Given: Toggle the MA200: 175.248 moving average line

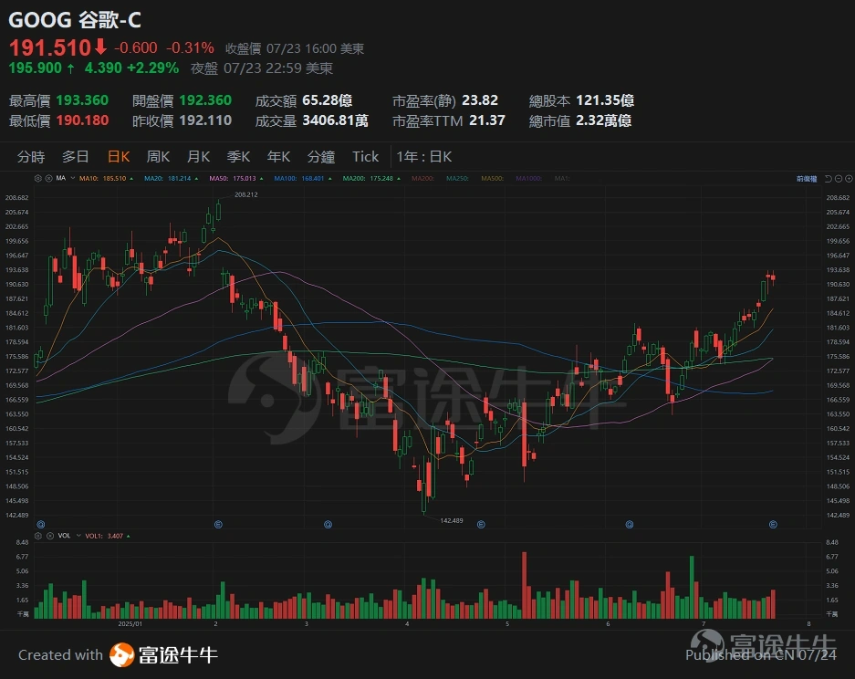Looking at the screenshot, I should coord(371,178).
